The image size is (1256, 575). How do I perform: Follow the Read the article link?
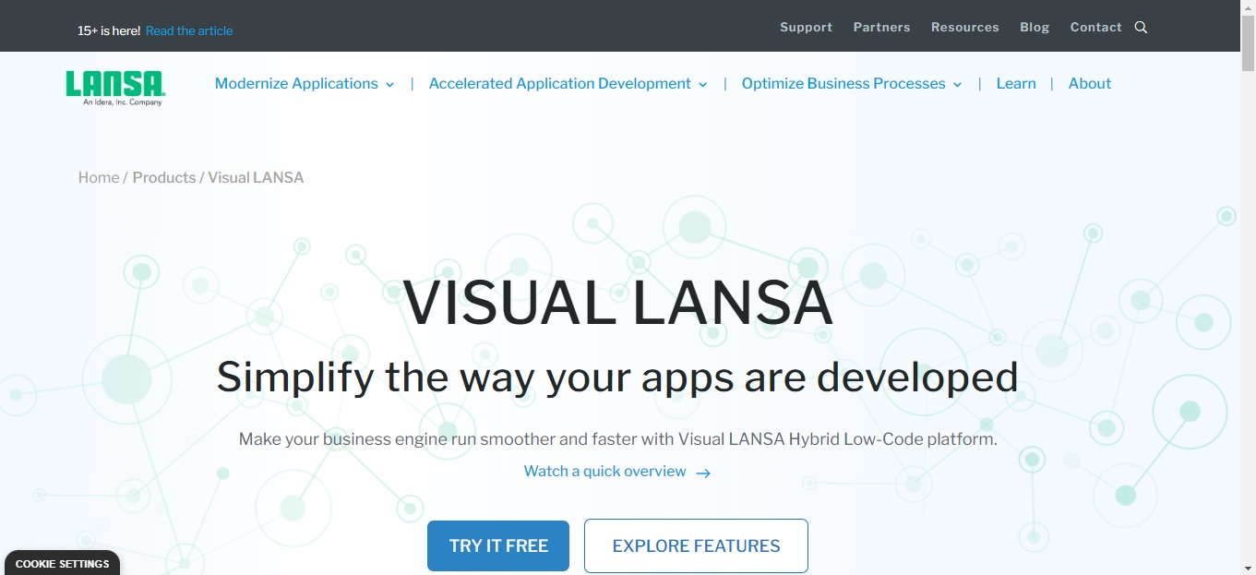[x=189, y=30]
